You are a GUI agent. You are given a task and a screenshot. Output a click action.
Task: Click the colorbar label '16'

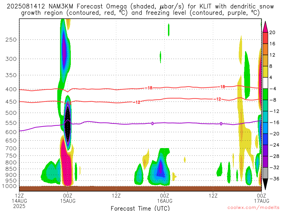(x=272, y=44)
